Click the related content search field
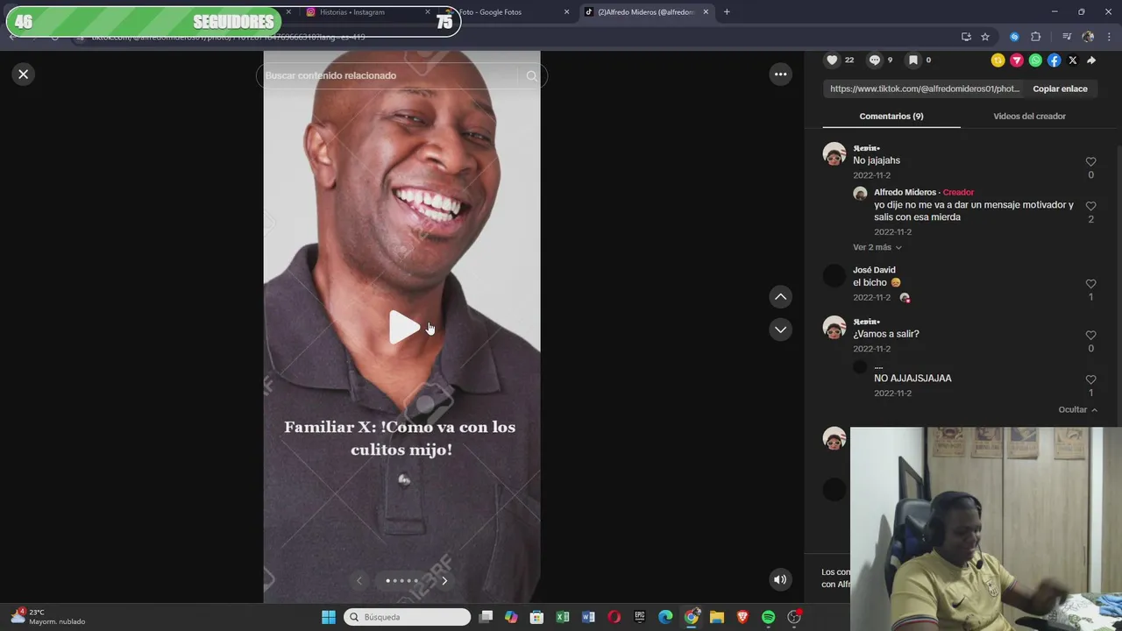 coord(390,75)
